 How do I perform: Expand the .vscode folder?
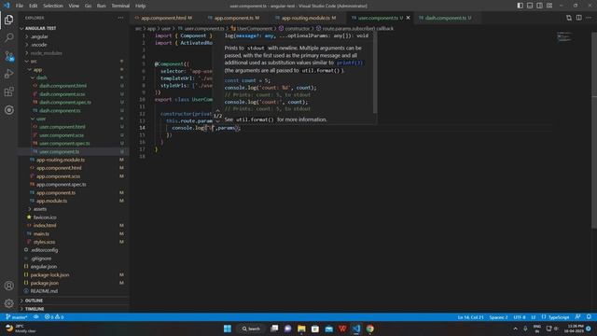coord(38,45)
